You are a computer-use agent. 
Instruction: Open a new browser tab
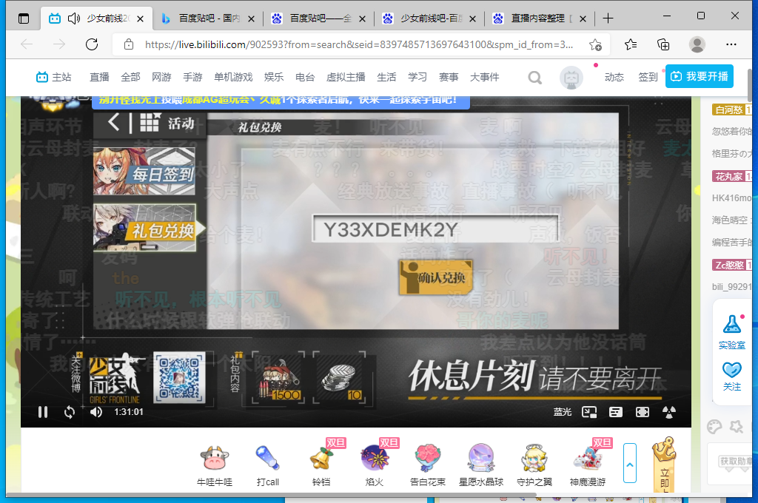pos(608,18)
